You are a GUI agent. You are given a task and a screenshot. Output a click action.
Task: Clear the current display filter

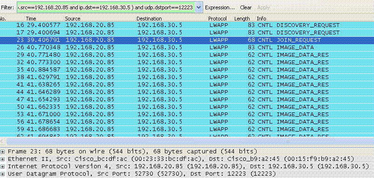245,7
